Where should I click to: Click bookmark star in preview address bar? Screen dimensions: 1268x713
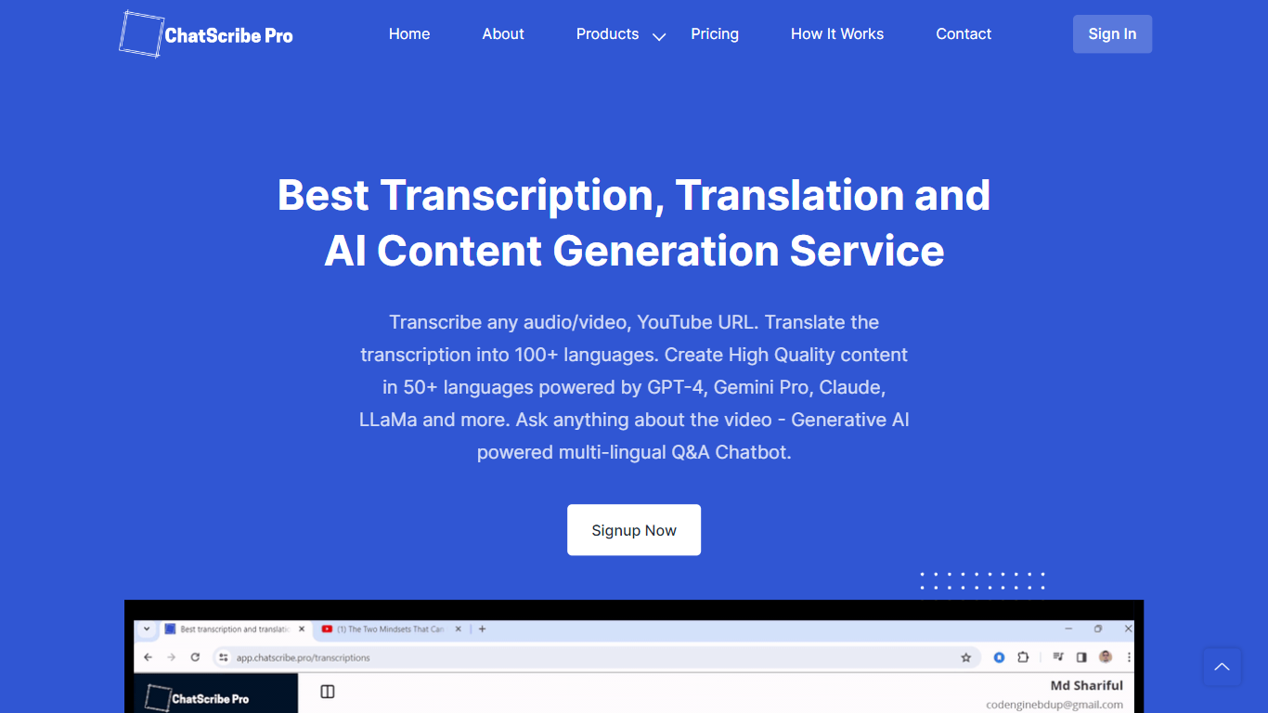pyautogui.click(x=966, y=657)
